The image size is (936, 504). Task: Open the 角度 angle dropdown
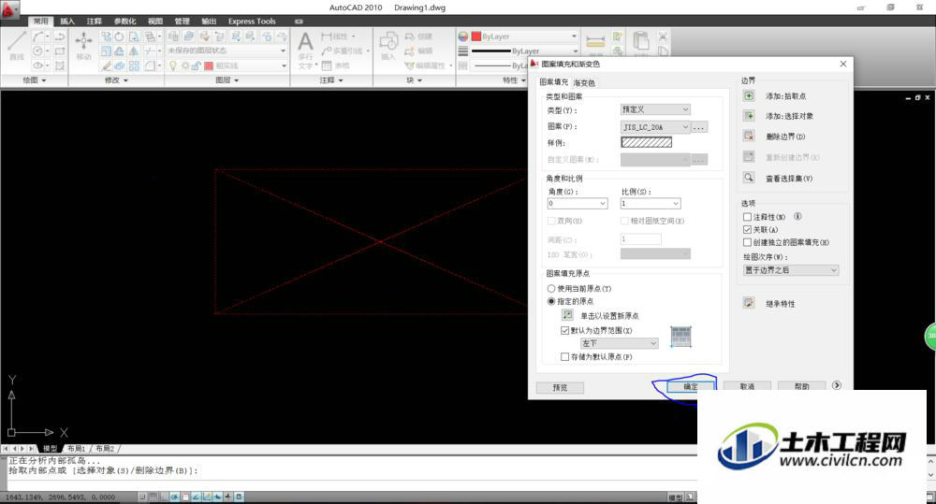tap(578, 204)
